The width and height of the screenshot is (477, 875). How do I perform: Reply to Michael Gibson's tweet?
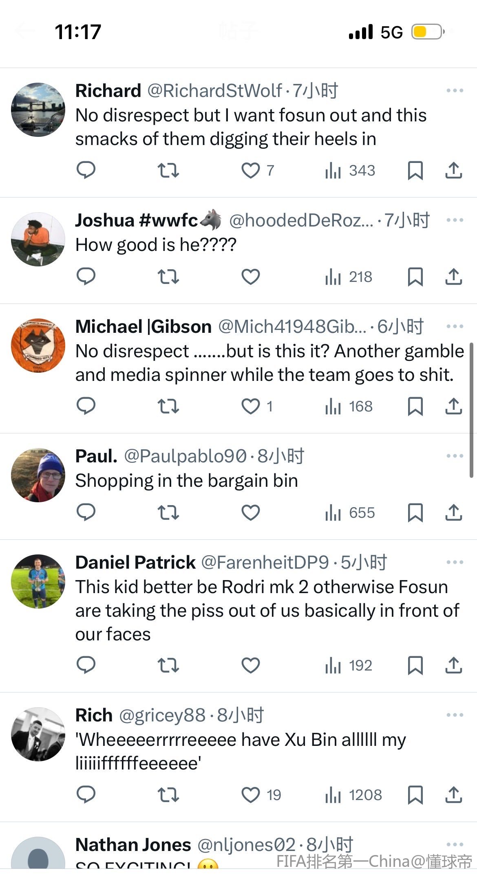86,406
